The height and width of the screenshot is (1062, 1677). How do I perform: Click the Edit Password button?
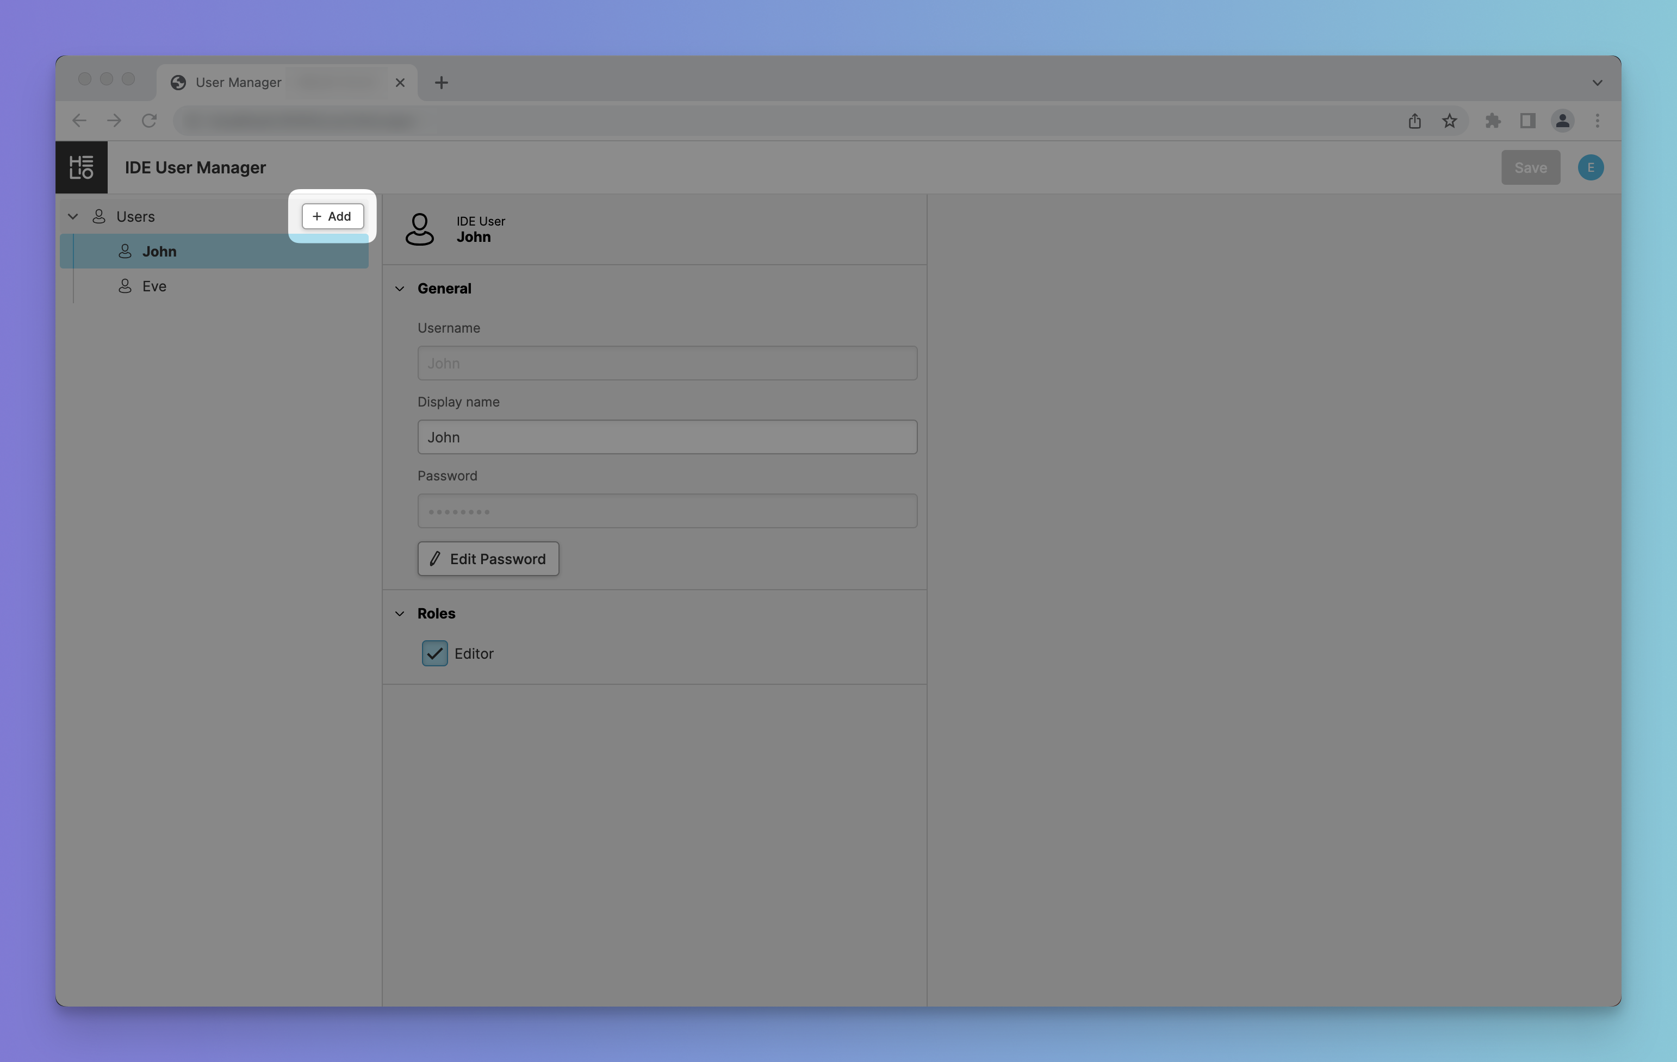click(488, 559)
